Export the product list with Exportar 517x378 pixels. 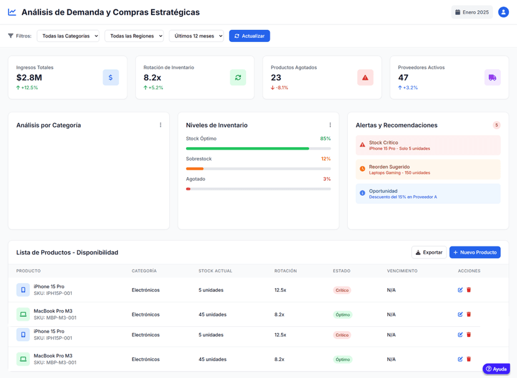pos(429,252)
